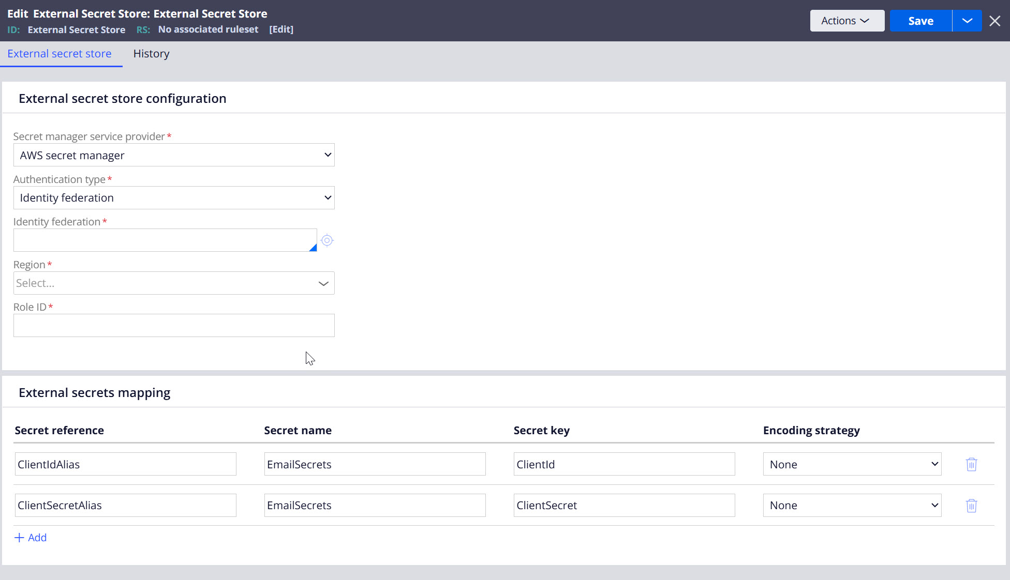Delete the ClientSecretAlias mapping row
Viewport: 1010px width, 580px height.
point(971,506)
